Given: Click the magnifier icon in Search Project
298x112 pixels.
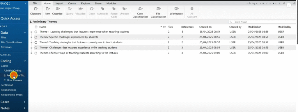Looking at the screenshot, I should 231,22.
